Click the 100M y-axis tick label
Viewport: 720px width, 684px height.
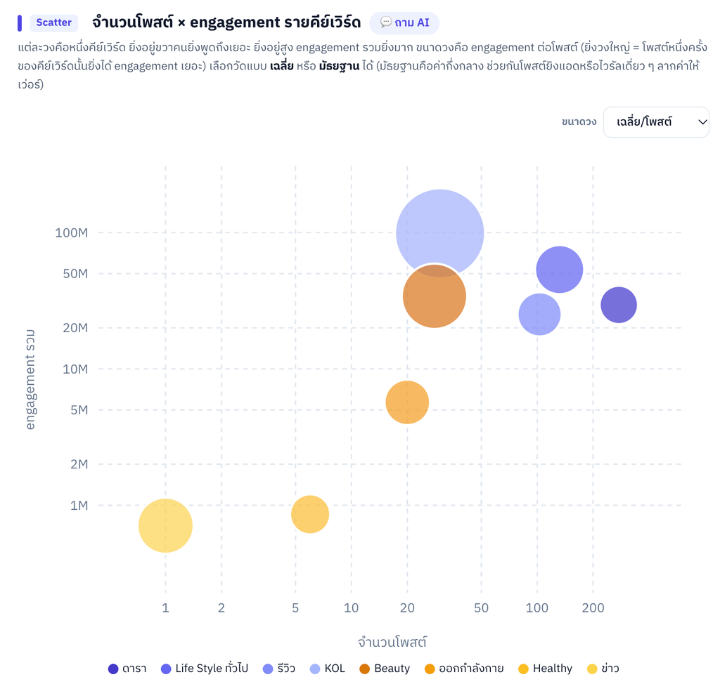(x=72, y=233)
